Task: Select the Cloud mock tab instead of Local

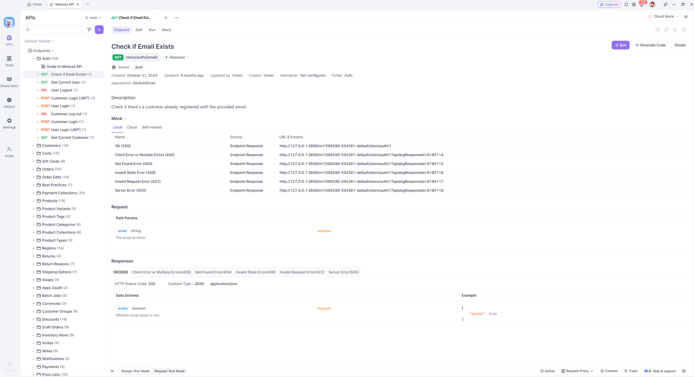Action: click(132, 127)
